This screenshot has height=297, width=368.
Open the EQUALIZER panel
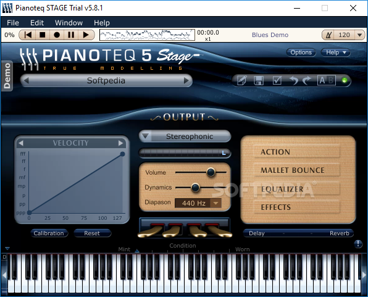[x=297, y=189]
